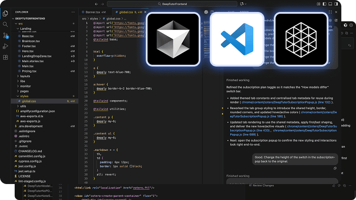Viewport: 356px width, 200px height.
Task: Expand the monitor folder
Action: (18, 86)
